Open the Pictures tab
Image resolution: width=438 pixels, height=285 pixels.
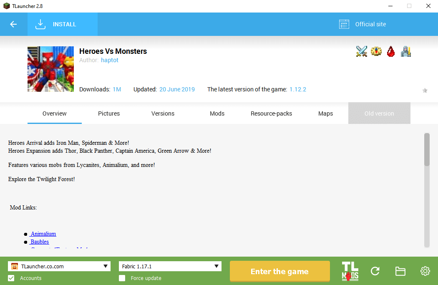click(108, 113)
